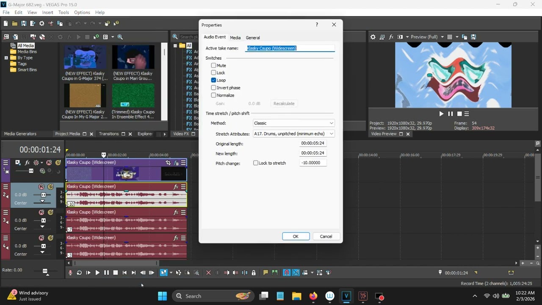The image size is (542, 305).
Task: Open the undo history dropdown arrow
Action: coord(85,24)
